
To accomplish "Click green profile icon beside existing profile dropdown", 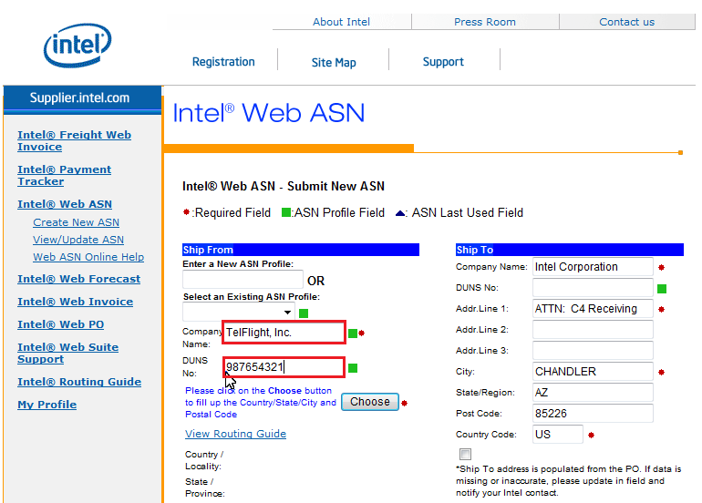I will (x=304, y=313).
